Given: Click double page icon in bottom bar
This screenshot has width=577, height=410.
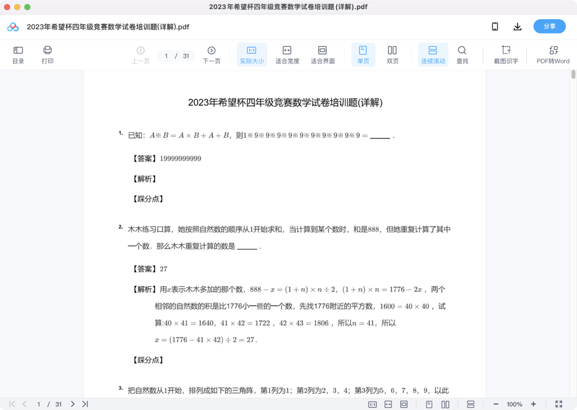Looking at the screenshot, I should point(445,405).
